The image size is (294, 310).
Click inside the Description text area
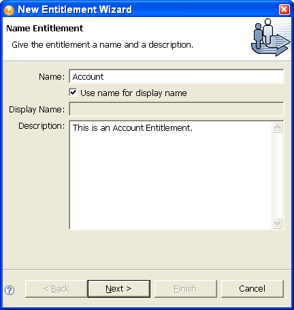(x=171, y=175)
